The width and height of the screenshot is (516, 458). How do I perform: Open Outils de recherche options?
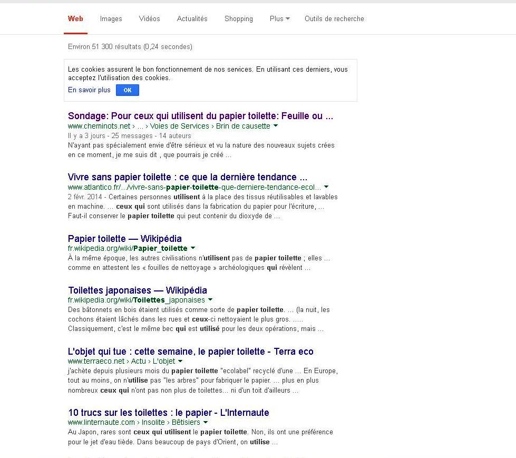pos(334,18)
